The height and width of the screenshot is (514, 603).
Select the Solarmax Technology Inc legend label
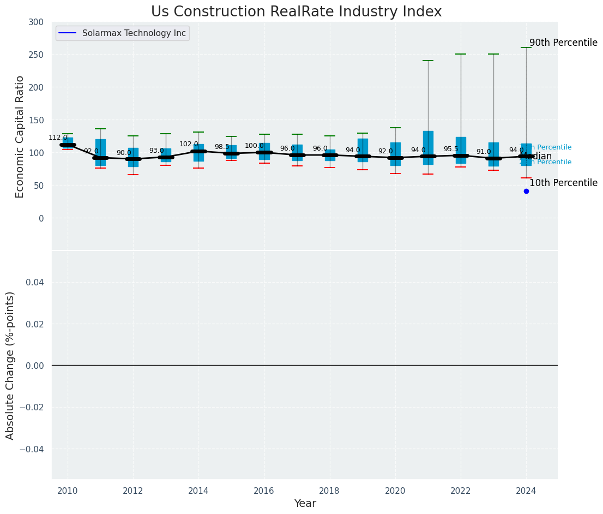134,33
